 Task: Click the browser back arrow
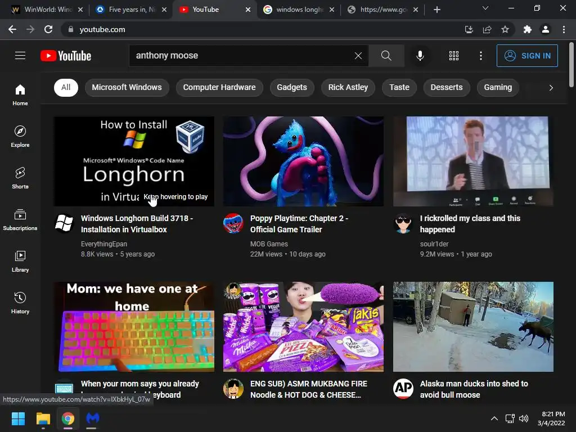tap(12, 29)
